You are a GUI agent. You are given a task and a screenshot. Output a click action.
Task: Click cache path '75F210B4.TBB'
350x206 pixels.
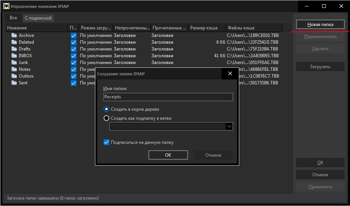[252, 49]
